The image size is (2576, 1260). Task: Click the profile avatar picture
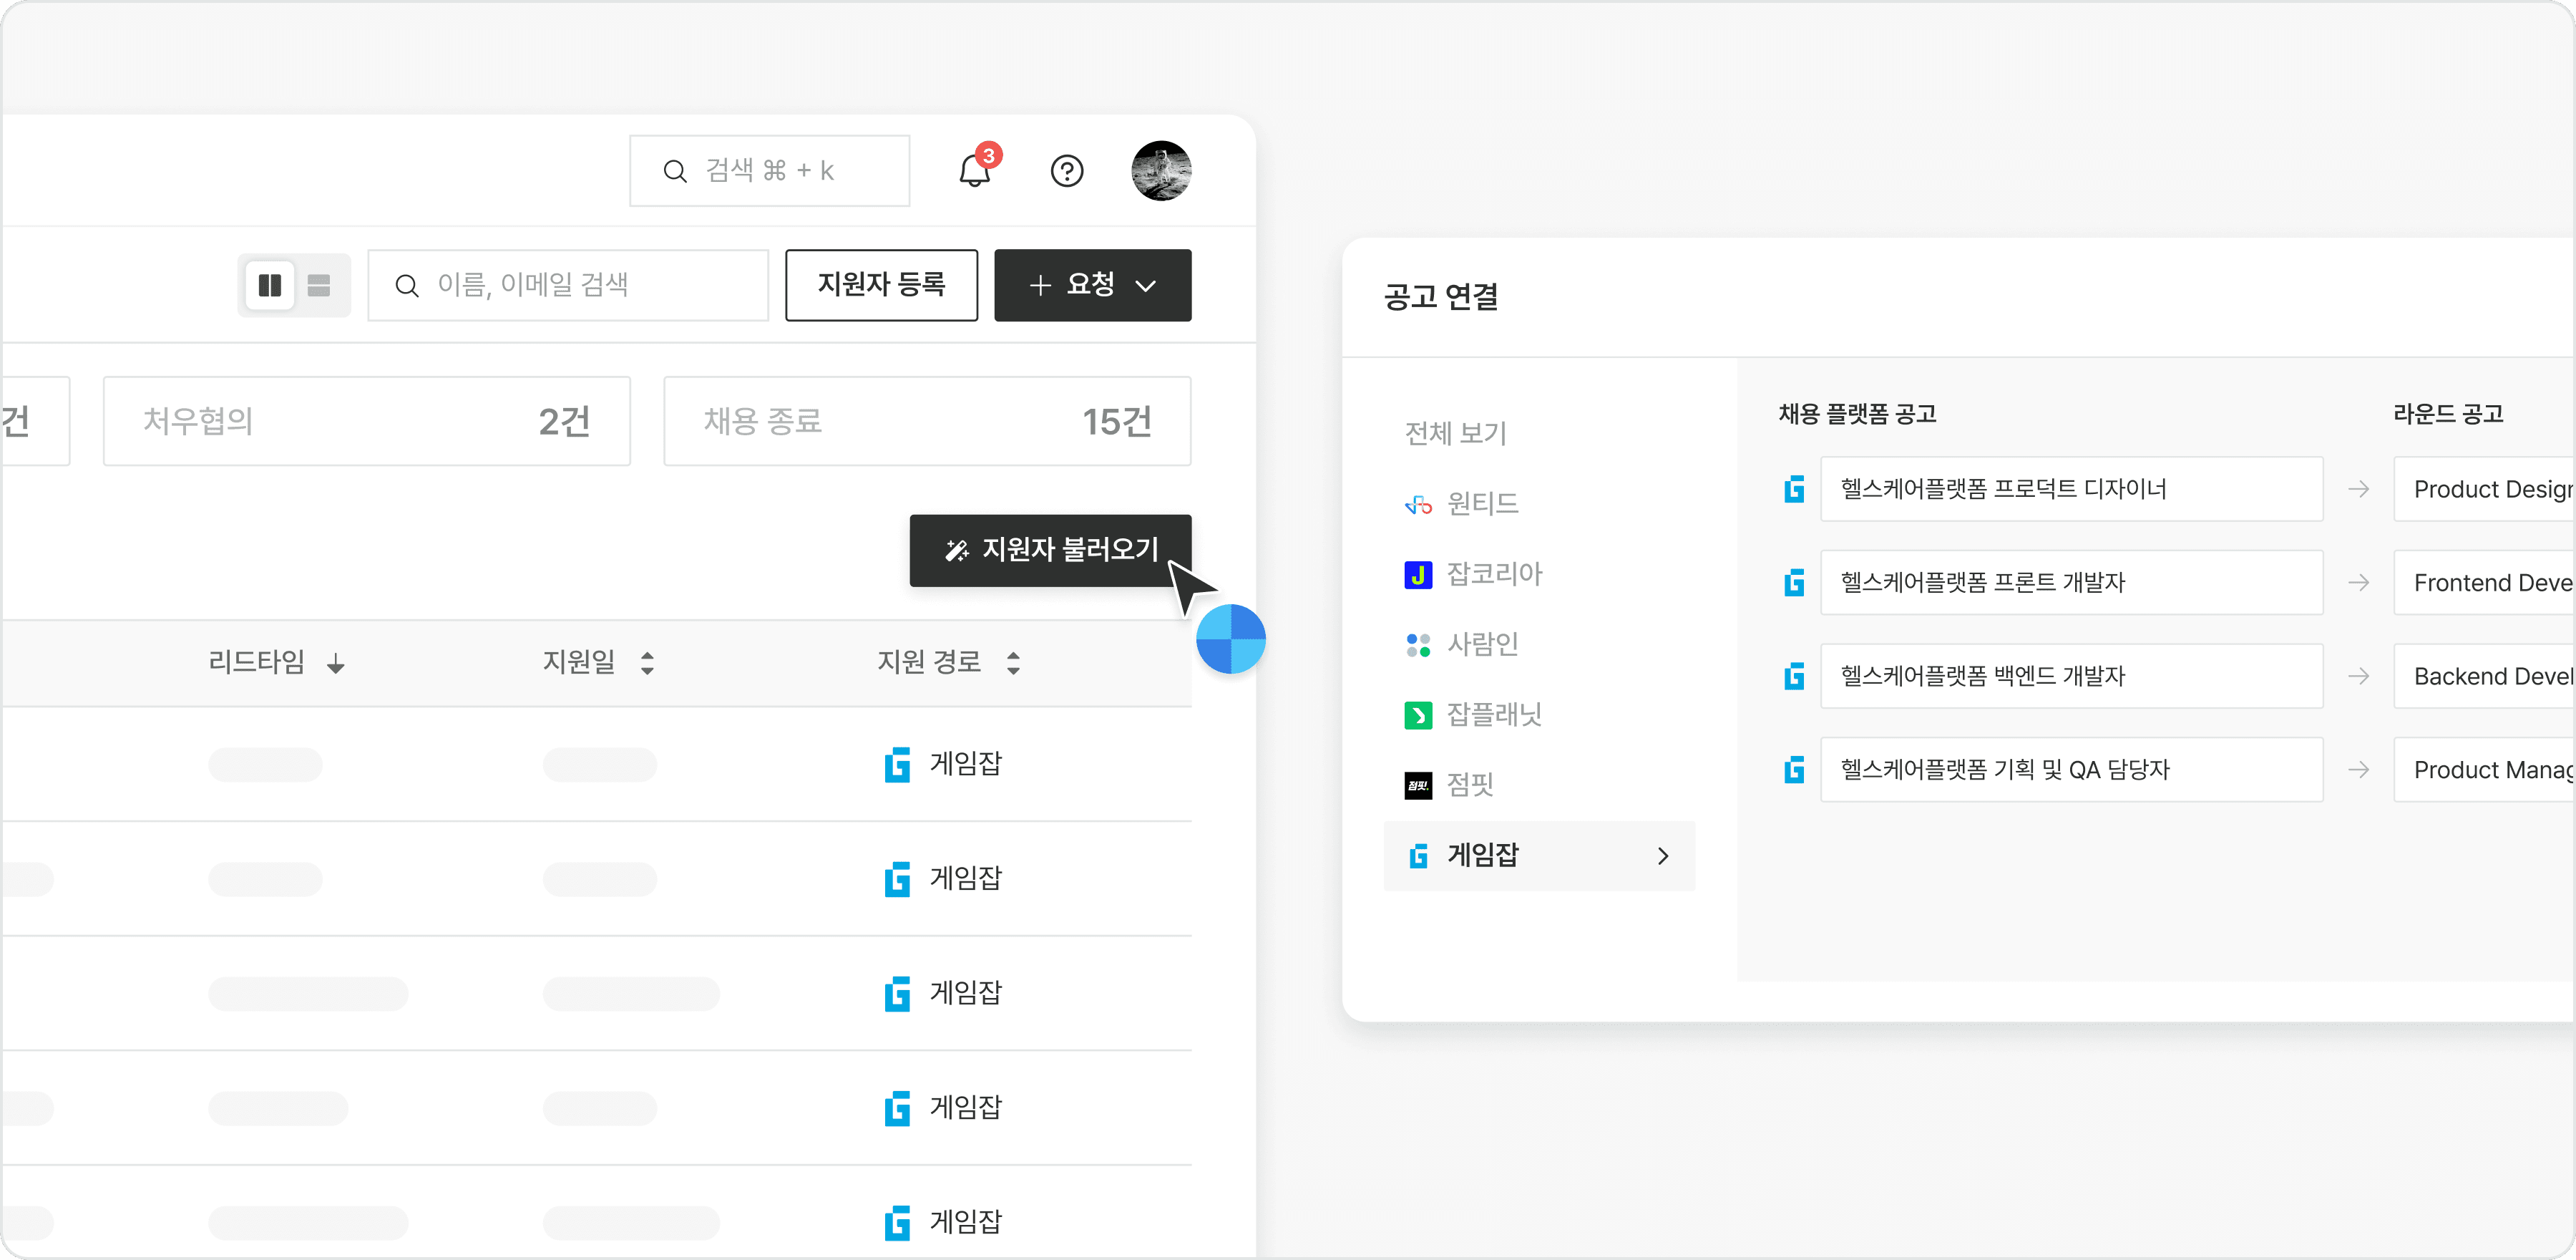(1161, 171)
